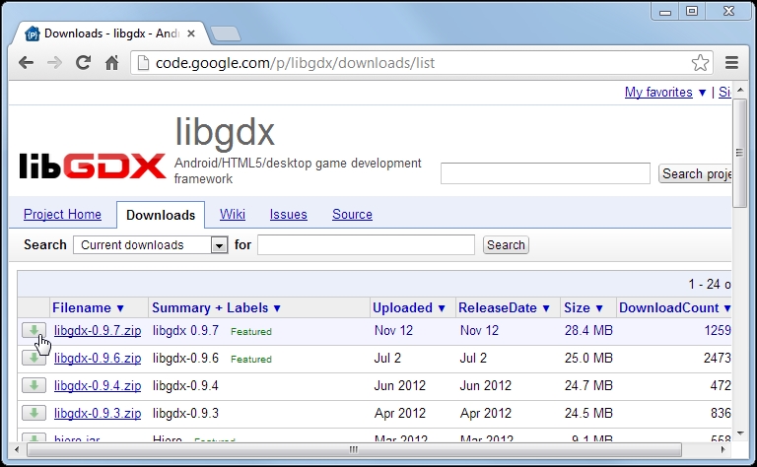Image resolution: width=757 pixels, height=467 pixels.
Task: Click the vertical scrollbar thumb
Action: 739,153
